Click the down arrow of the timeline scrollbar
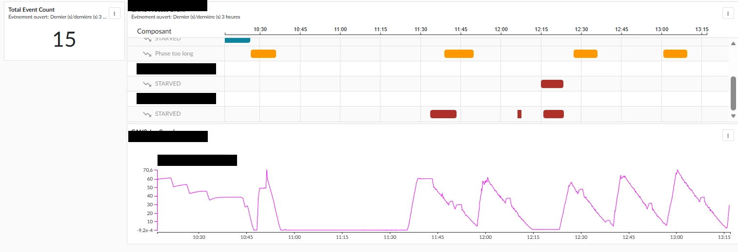Image resolution: width=738 pixels, height=252 pixels. (x=733, y=116)
